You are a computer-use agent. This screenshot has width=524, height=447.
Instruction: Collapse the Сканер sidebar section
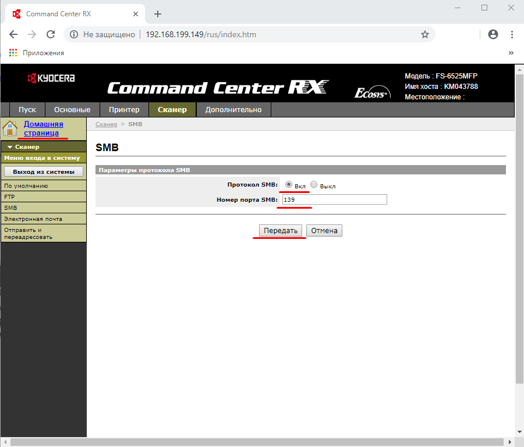pyautogui.click(x=10, y=147)
